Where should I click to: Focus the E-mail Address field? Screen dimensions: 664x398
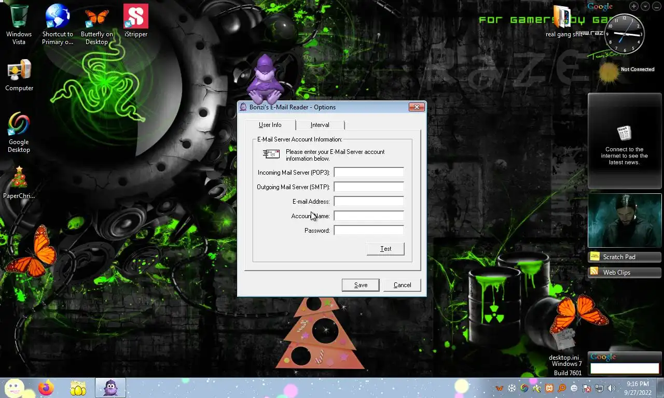tap(369, 201)
